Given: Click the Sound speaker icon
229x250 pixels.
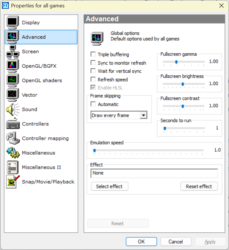Looking at the screenshot, I should (13, 109).
